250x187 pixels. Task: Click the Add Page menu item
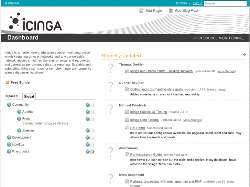coord(151,11)
